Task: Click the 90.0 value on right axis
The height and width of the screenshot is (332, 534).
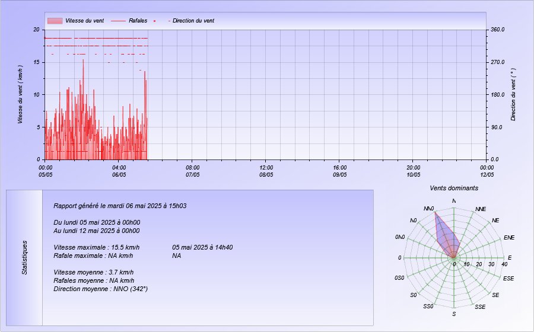Action: coord(497,127)
